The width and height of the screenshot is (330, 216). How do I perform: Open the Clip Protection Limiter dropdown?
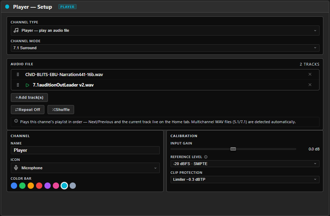coord(245,179)
